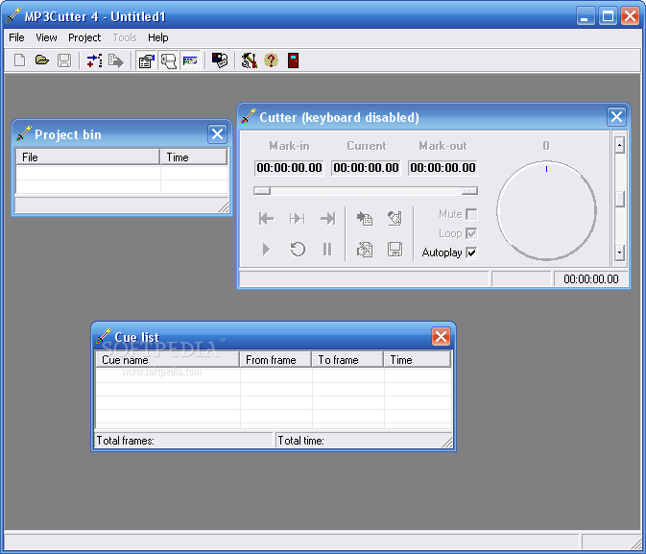Toggle the Cutter window toolbar button
646x554 pixels.
pos(190,60)
